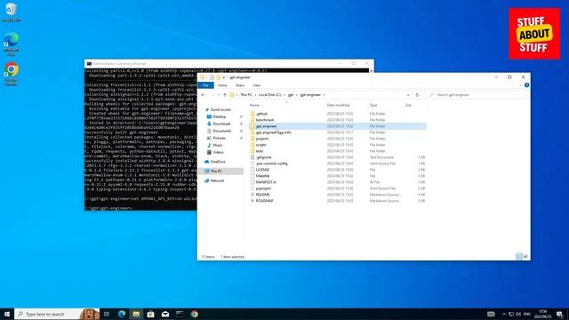Open Mail app from taskbar
The height and width of the screenshot is (320, 569).
165,314
